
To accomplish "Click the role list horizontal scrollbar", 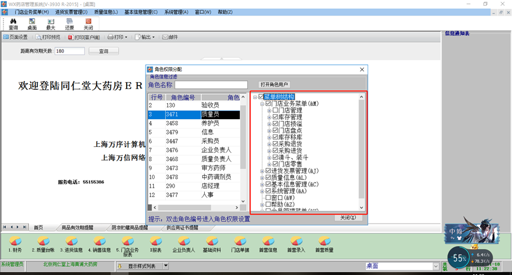I will [x=196, y=207].
